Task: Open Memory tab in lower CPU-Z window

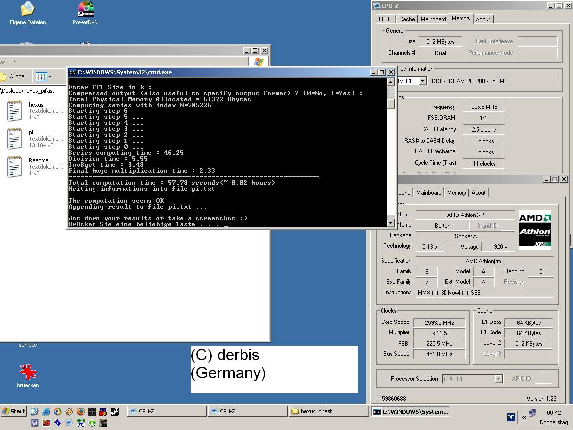Action: coord(456,192)
